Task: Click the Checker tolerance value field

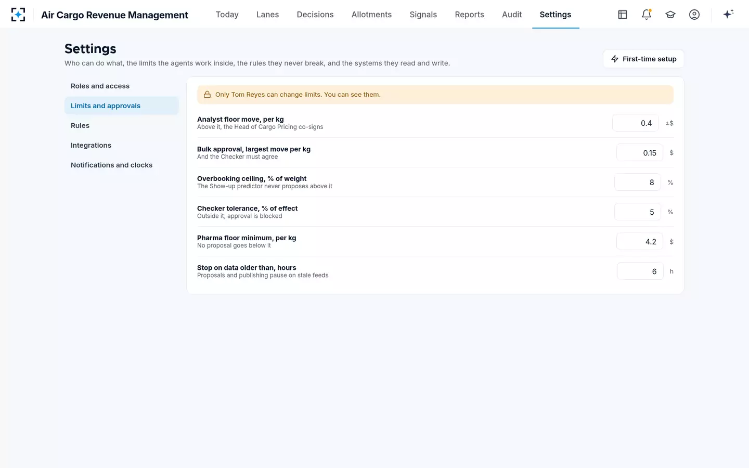Action: tap(638, 212)
